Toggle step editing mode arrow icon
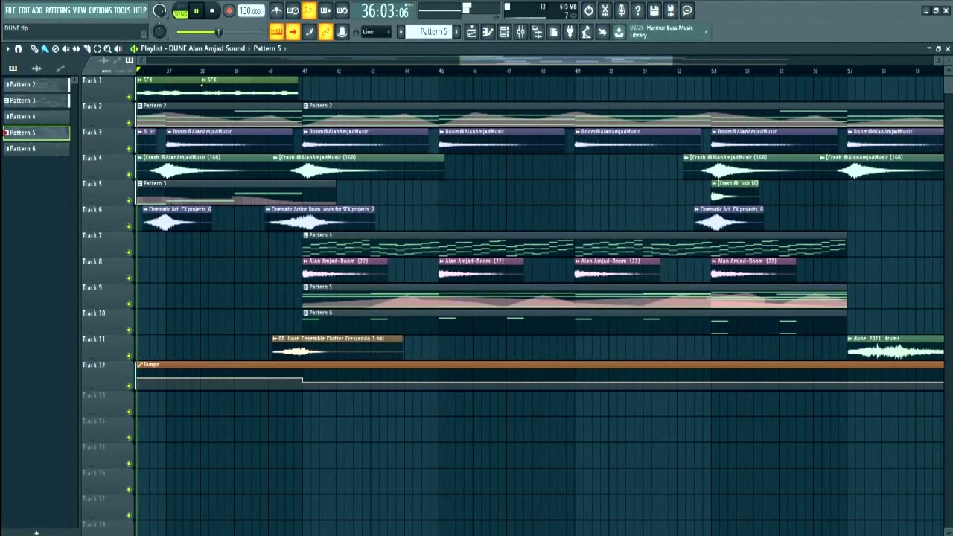The image size is (953, 536). tap(293, 32)
